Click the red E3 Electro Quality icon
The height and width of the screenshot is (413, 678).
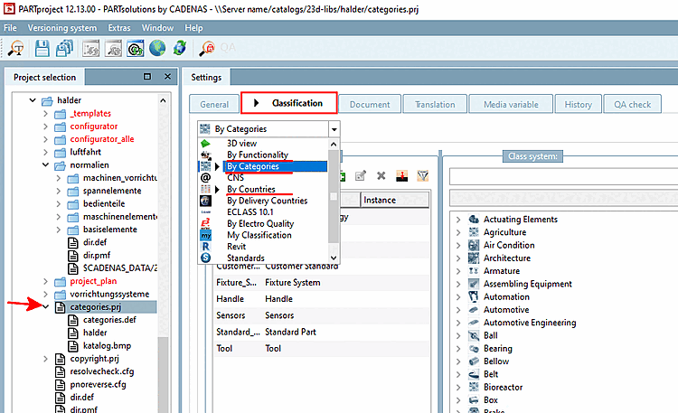point(206,223)
